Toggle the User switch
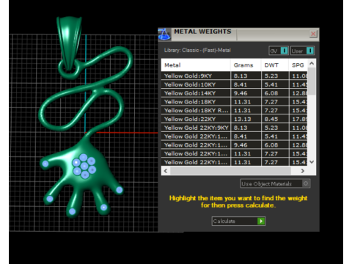 [x=302, y=51]
